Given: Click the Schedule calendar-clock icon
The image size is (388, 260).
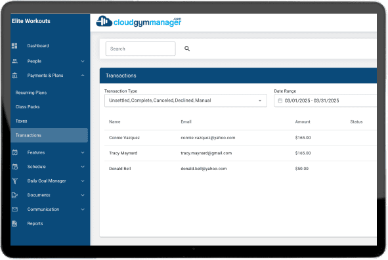Looking at the screenshot, I should pos(15,167).
